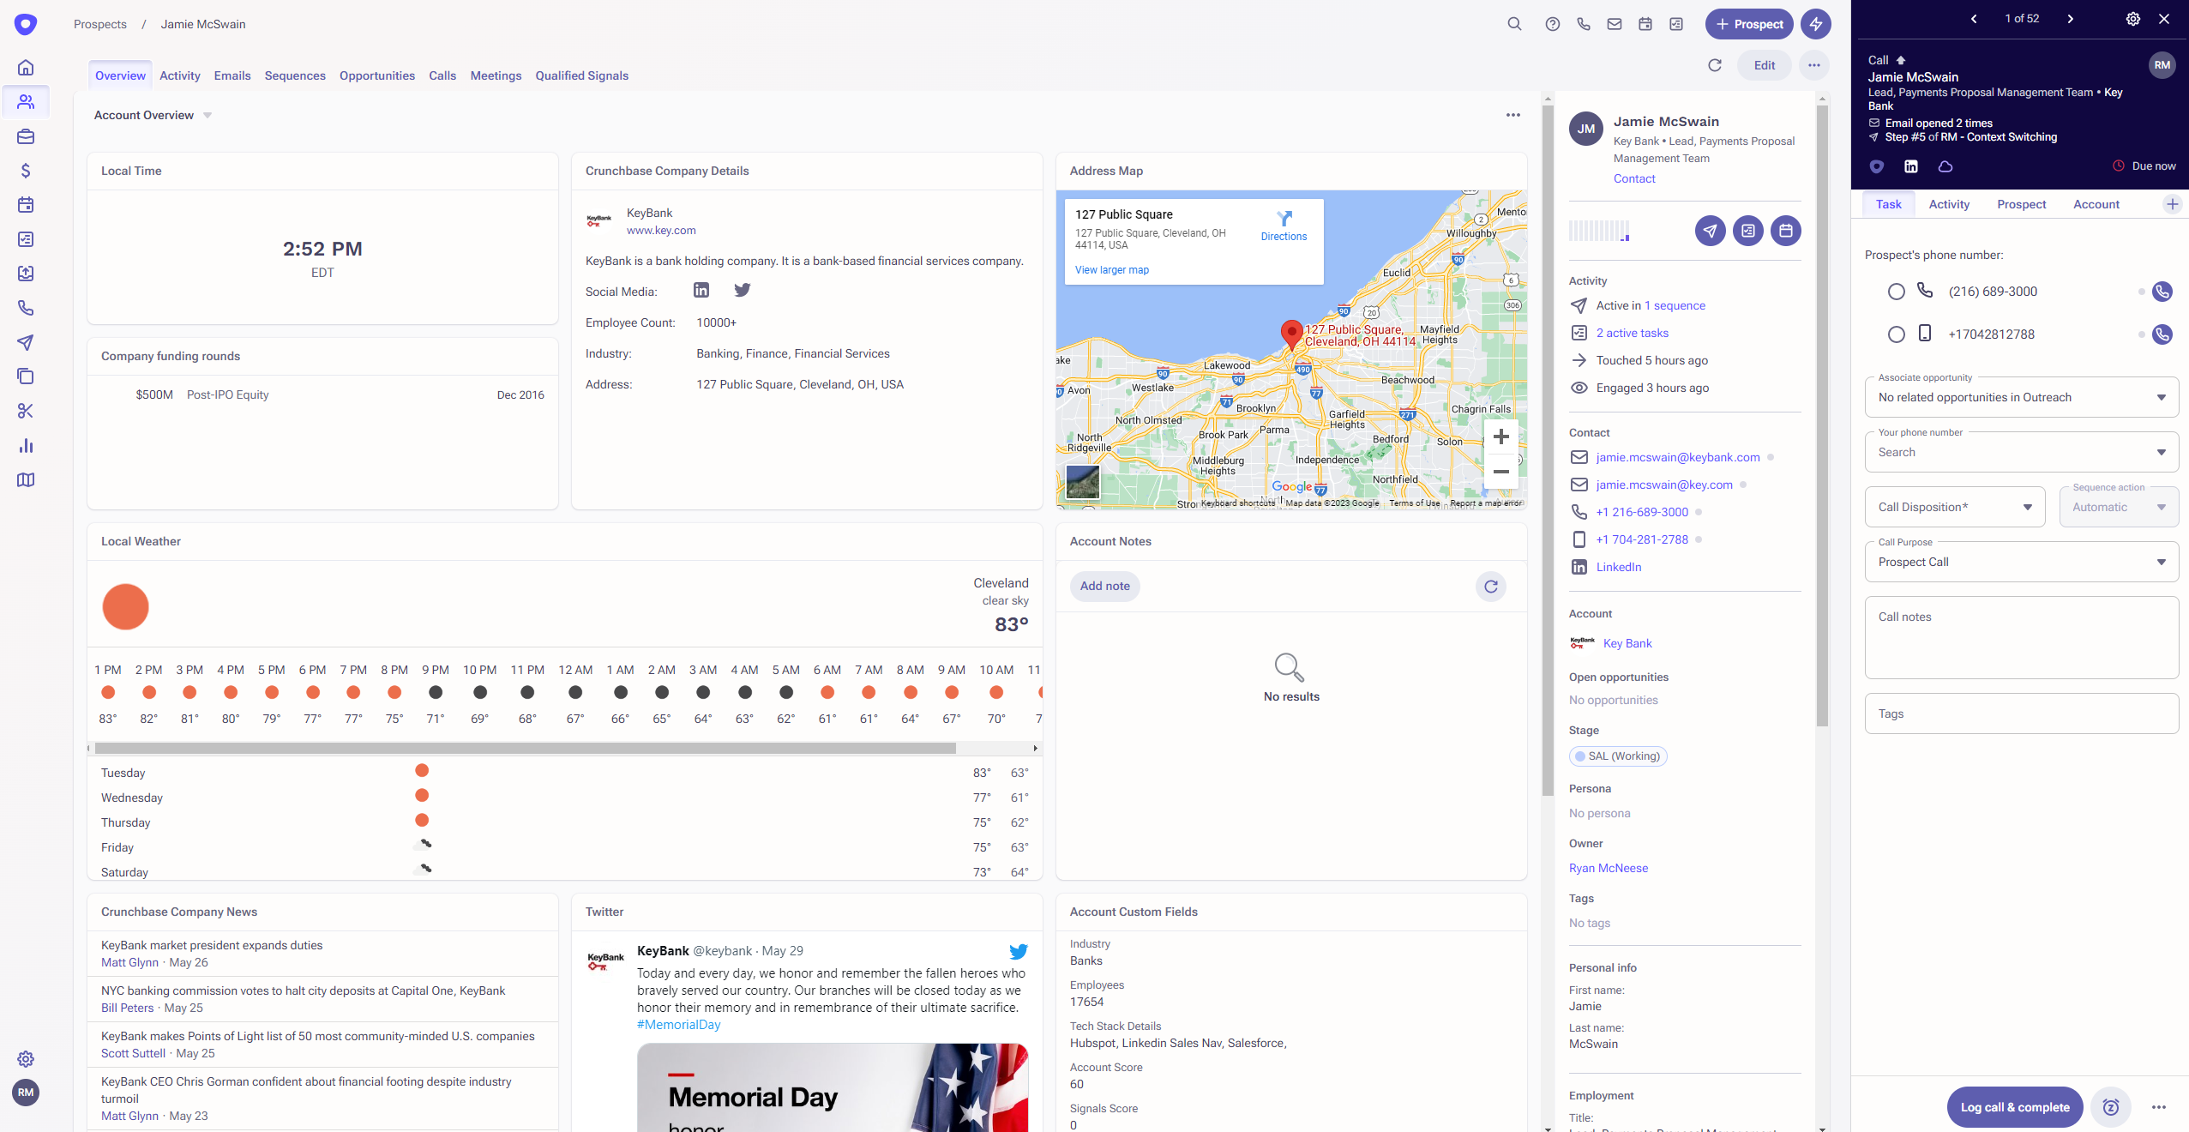Open the Prospect tab in call panel

[x=2021, y=205]
